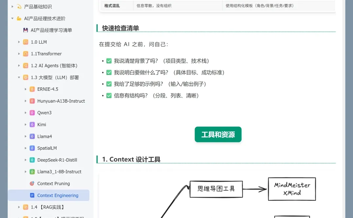
Task: Click the 工具和资源 green button
Action: point(218,134)
